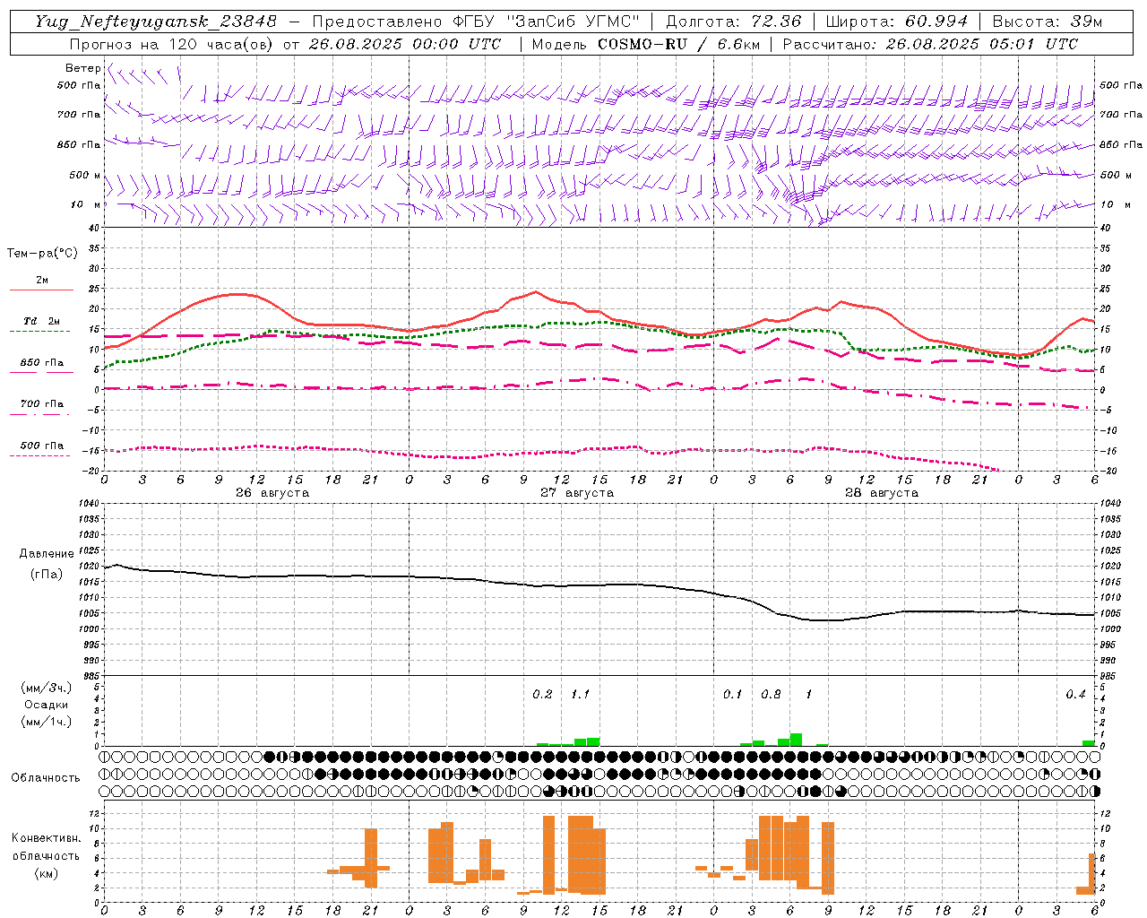Click the date label 27 августа
Screen dimensions: 1147x918
click(x=577, y=493)
